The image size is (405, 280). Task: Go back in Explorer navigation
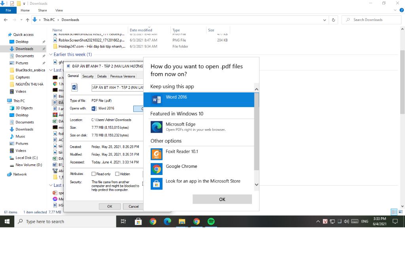(x=6, y=20)
